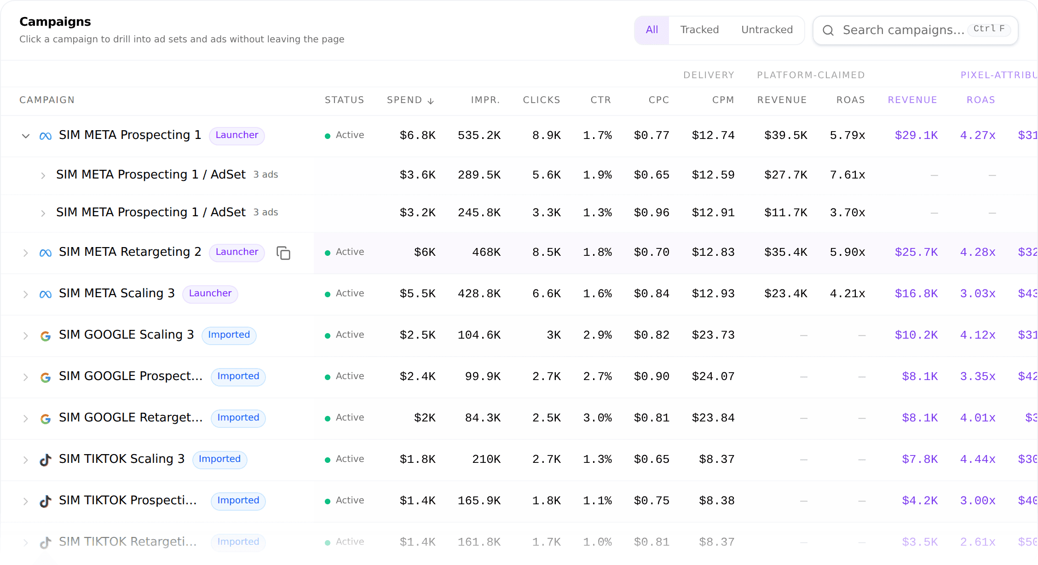Sort by the CLICKS column header

542,100
